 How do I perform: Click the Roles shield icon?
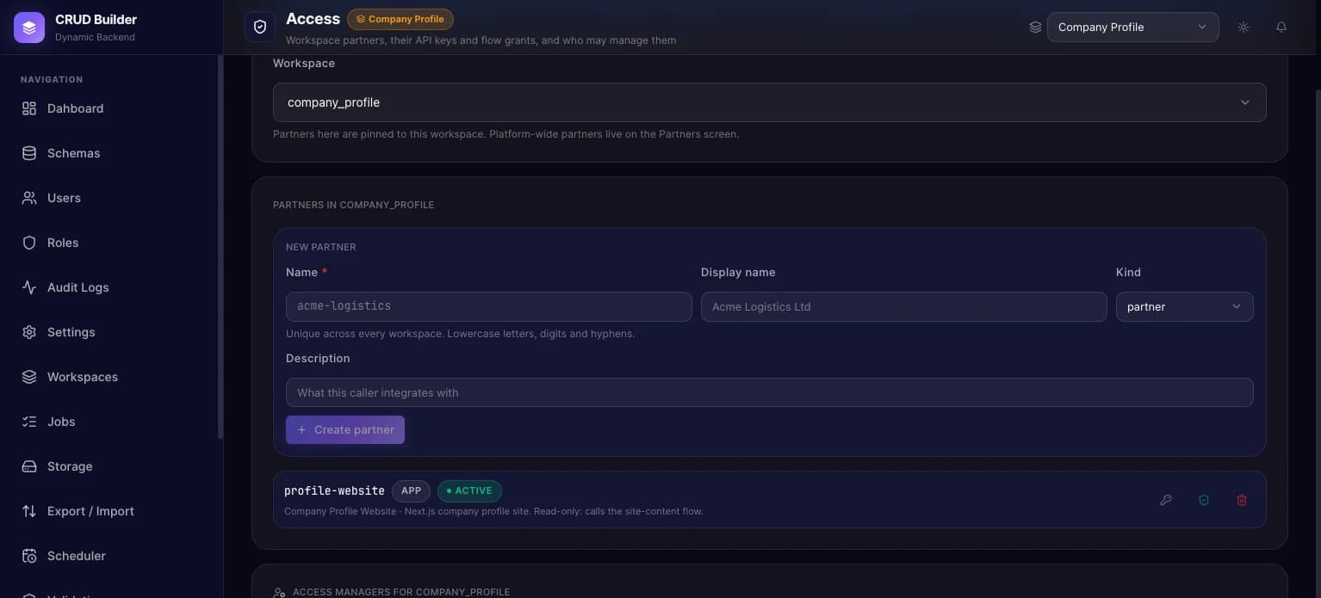pos(29,243)
